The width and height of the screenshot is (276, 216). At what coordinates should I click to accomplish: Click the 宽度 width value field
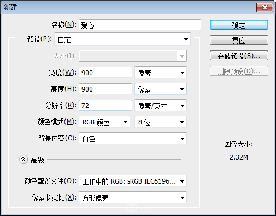[x=105, y=72]
